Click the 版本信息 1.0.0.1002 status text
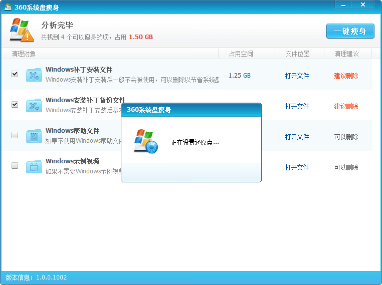382x285 pixels. tap(36, 277)
